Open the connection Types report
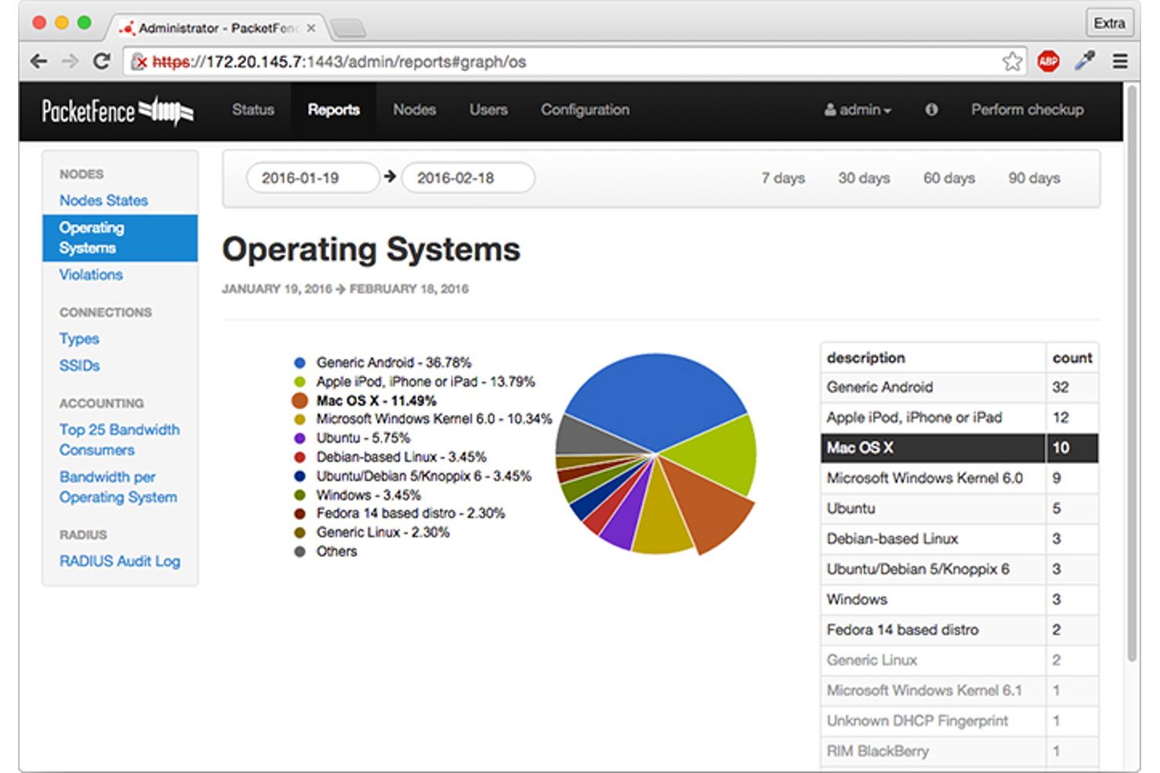Image resolution: width=1160 pixels, height=773 pixels. 79,339
